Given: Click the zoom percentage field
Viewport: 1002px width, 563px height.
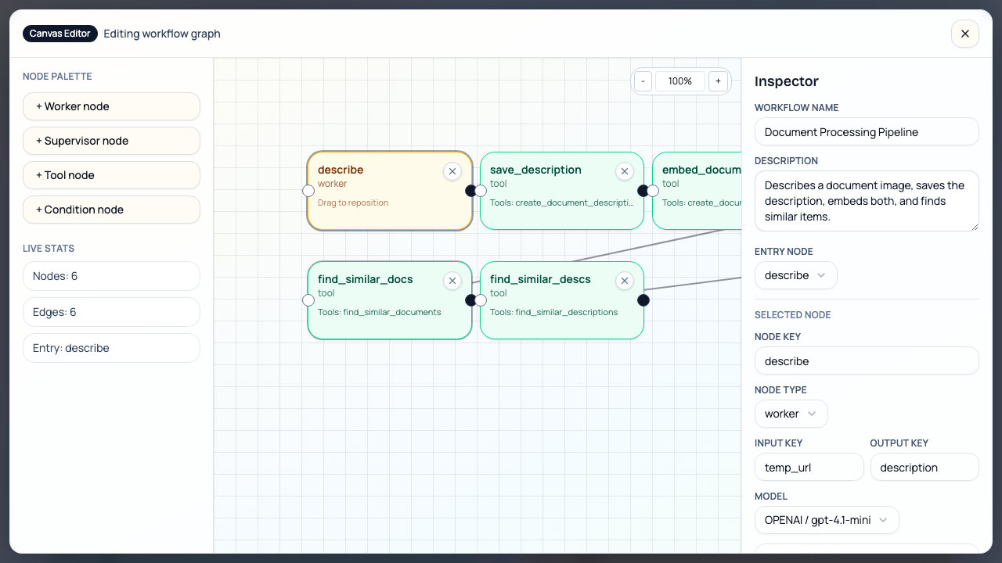Looking at the screenshot, I should [679, 81].
